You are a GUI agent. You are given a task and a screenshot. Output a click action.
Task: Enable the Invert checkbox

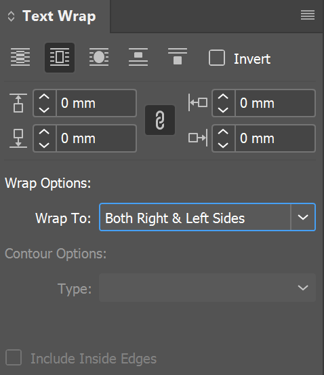click(217, 58)
